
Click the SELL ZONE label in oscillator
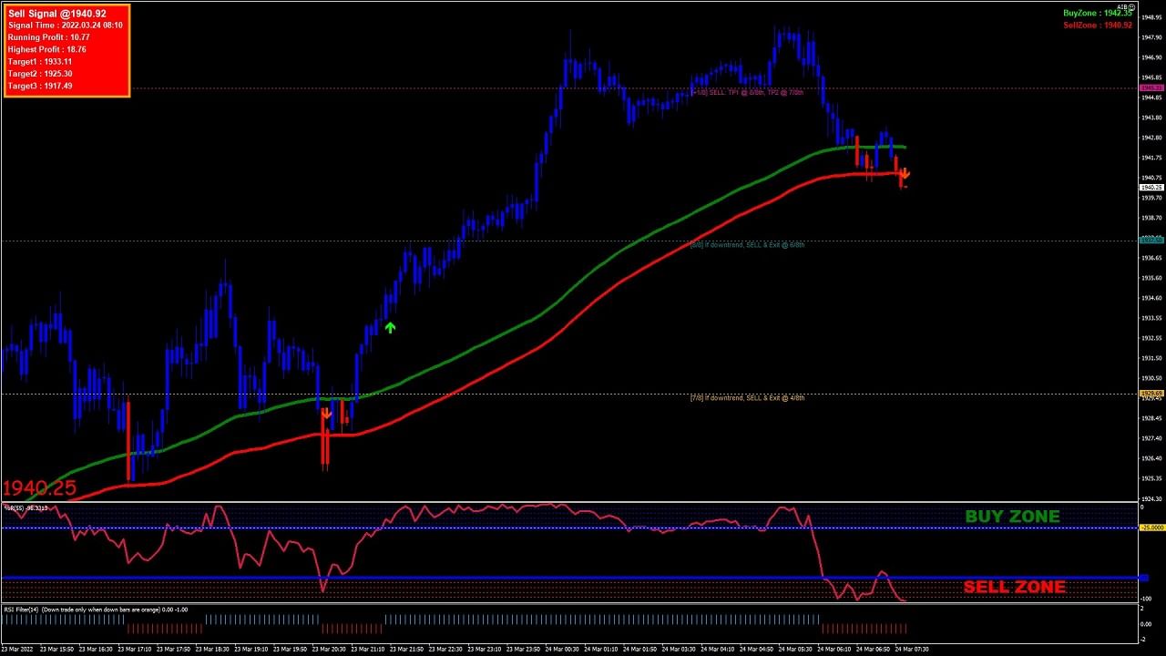pos(1014,587)
